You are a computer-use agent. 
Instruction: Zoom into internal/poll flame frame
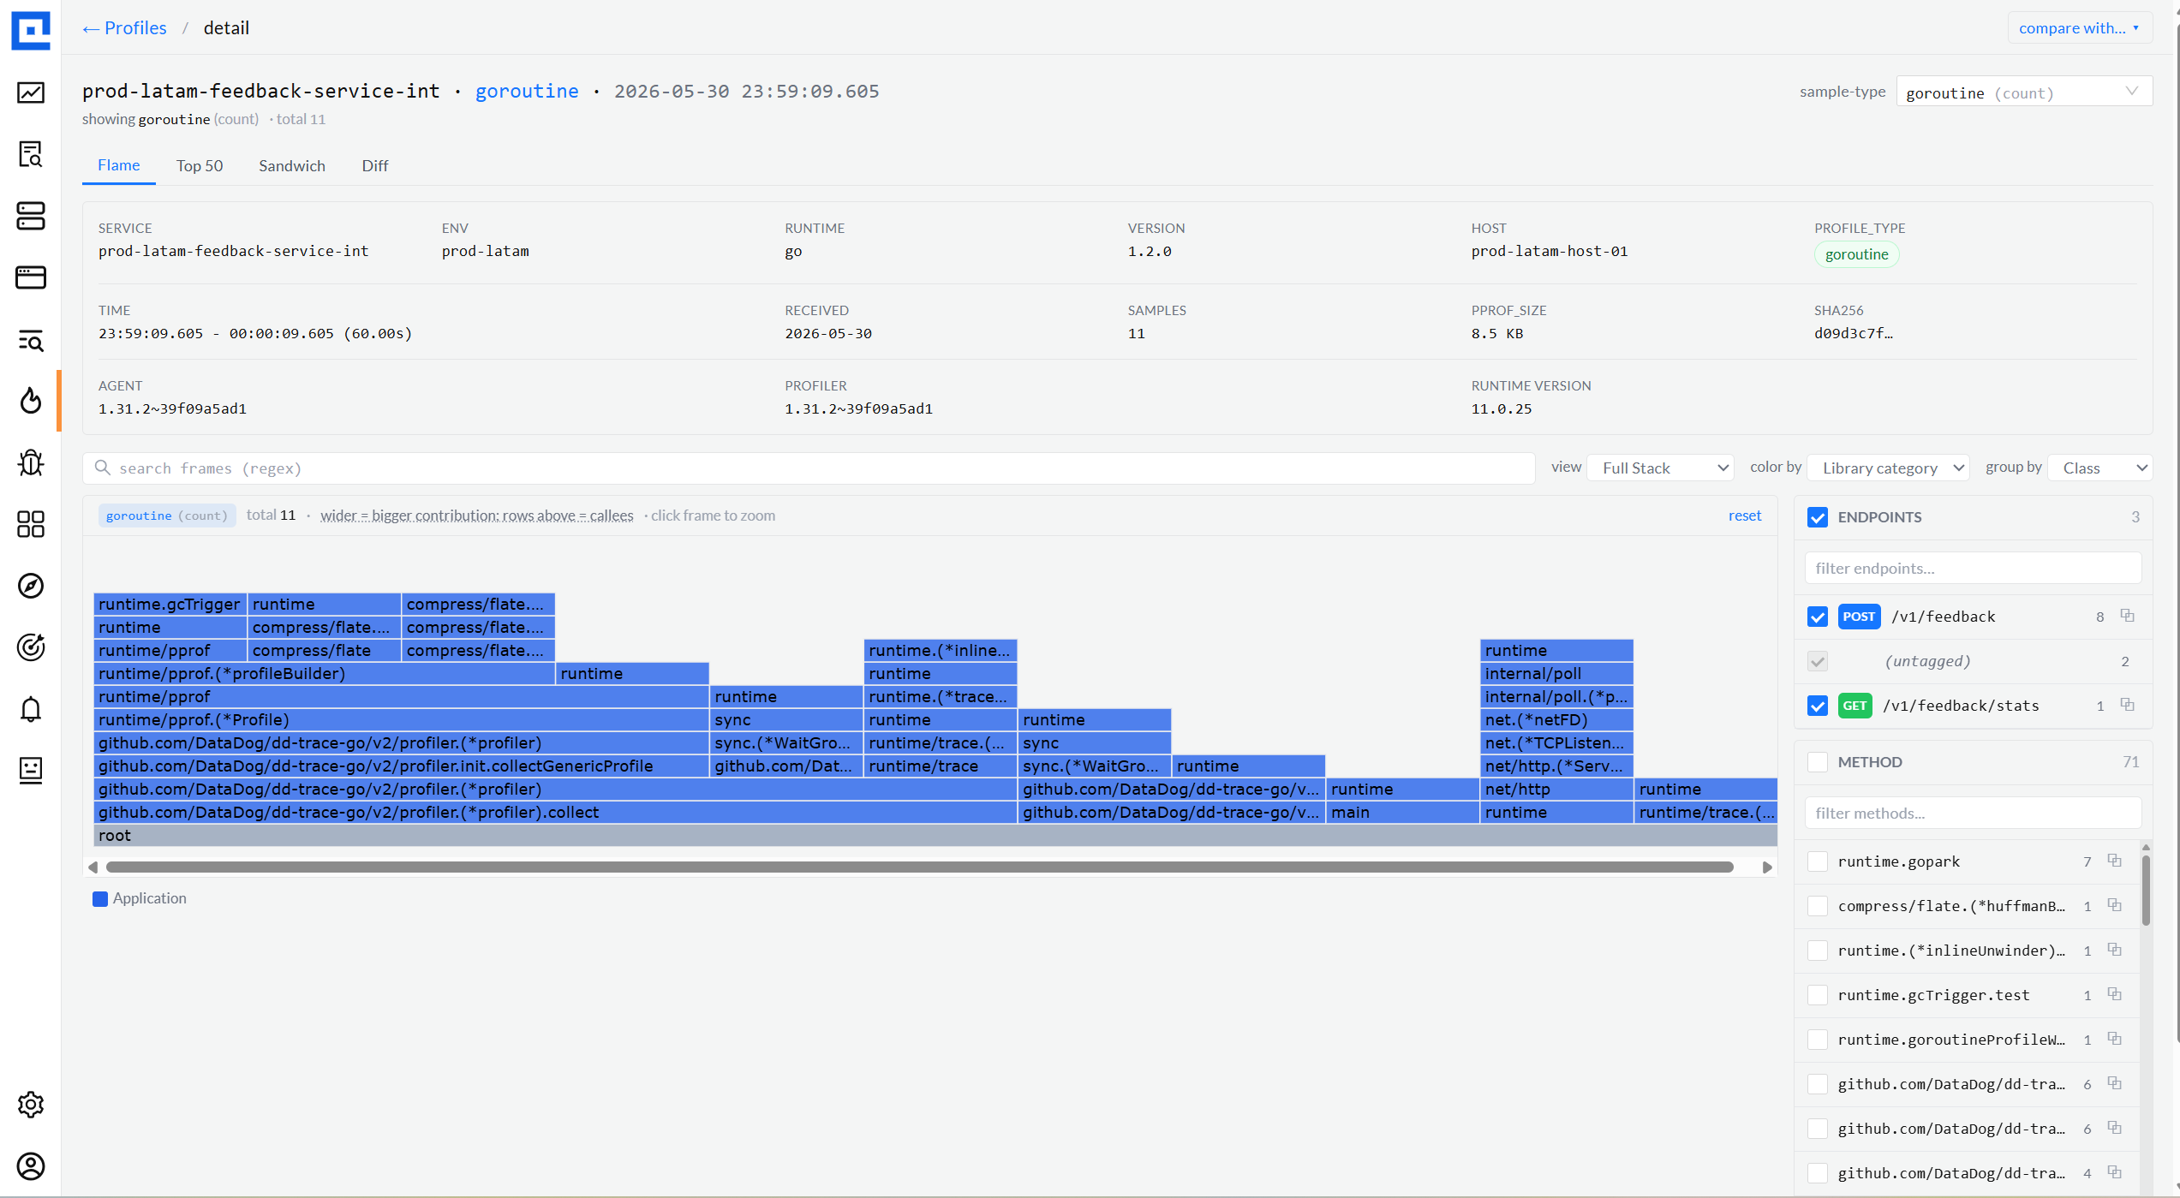[x=1556, y=673]
